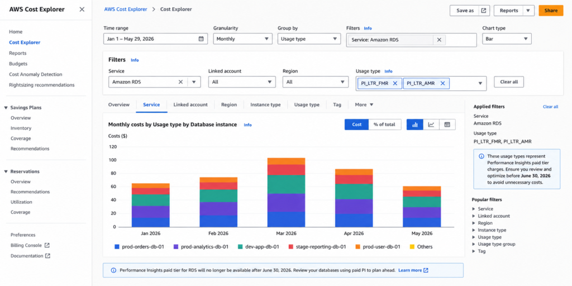Click Info link beside the chart title

click(x=247, y=125)
